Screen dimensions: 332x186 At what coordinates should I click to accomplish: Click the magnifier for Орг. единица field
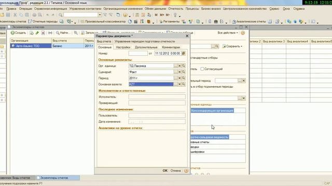coord(184,66)
